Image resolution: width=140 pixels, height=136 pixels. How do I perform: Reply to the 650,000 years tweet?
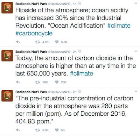coord(18,82)
